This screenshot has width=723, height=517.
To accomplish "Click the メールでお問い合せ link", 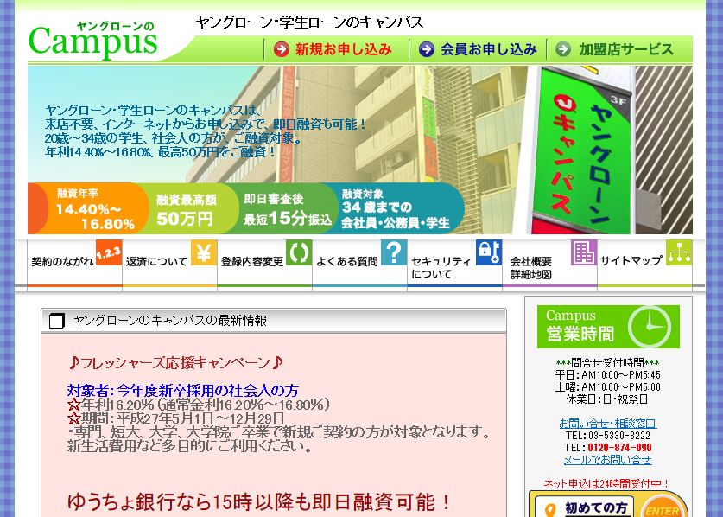I will pyautogui.click(x=608, y=460).
